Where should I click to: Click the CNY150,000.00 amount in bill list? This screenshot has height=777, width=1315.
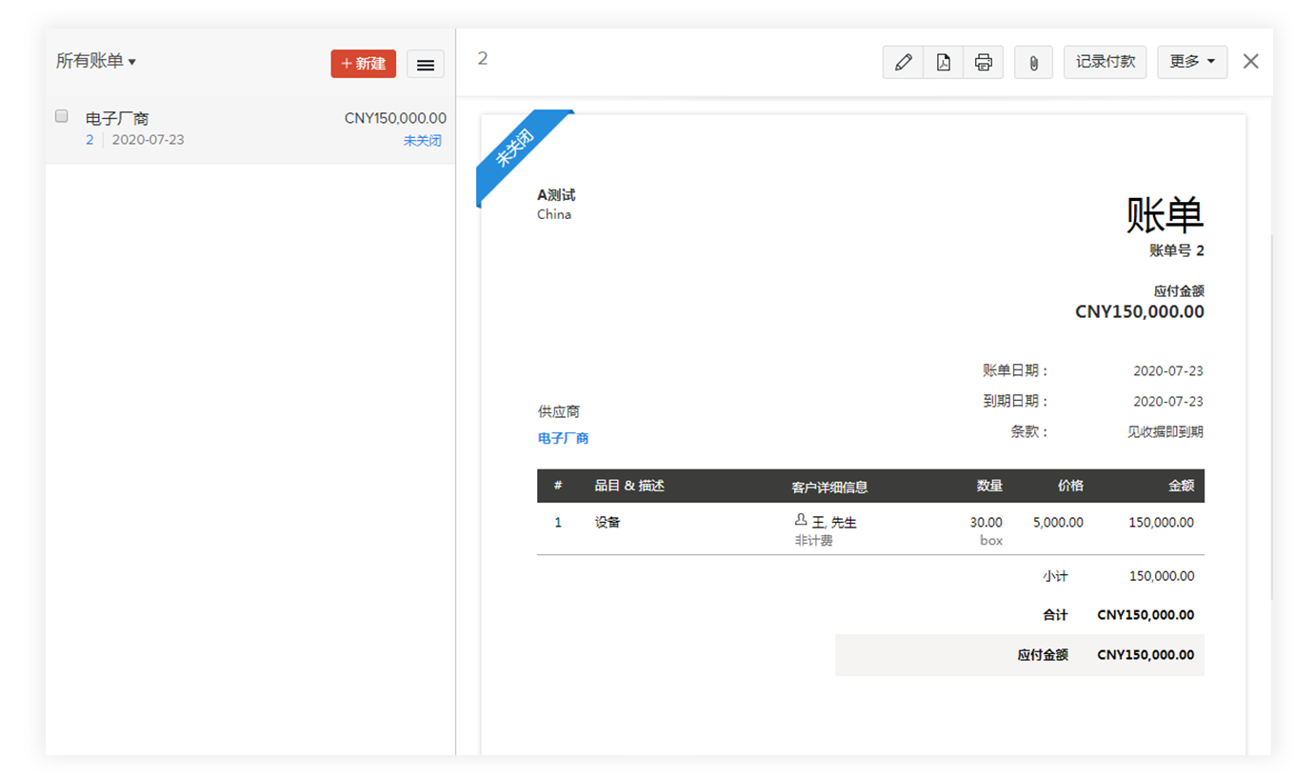click(395, 118)
